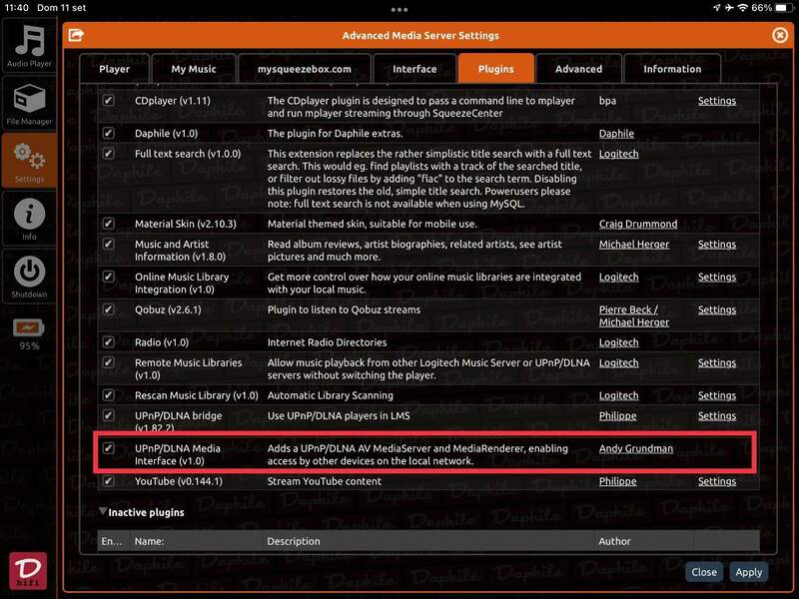799x599 pixels.
Task: Click the battery status icon in sidebar
Action: click(x=29, y=327)
